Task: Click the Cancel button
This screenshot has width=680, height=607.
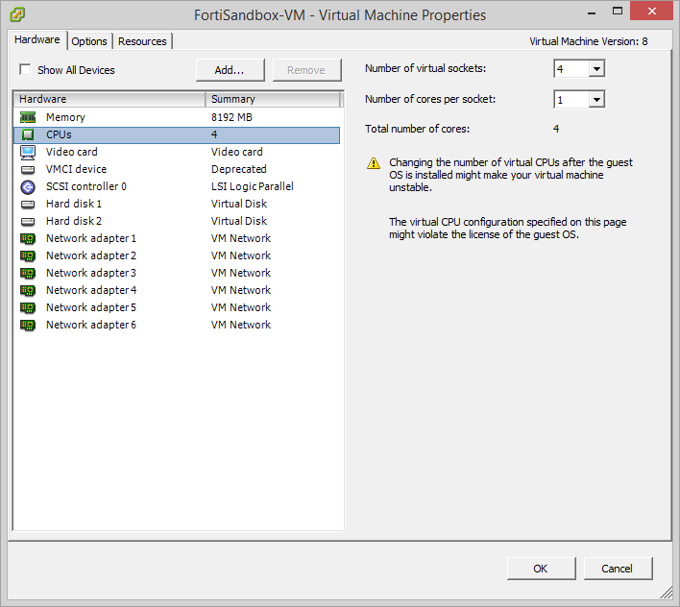Action: (618, 569)
